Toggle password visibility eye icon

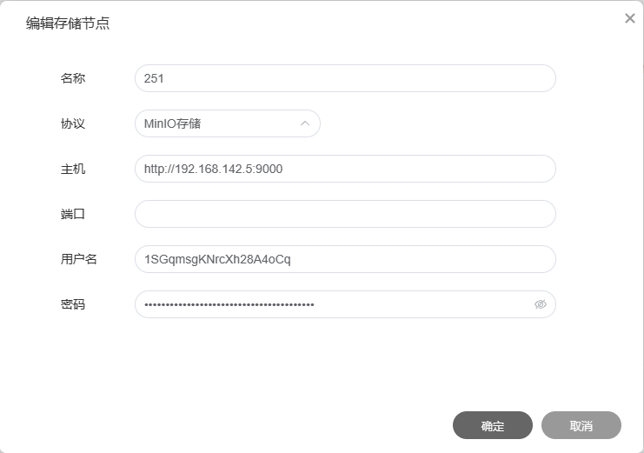point(540,304)
